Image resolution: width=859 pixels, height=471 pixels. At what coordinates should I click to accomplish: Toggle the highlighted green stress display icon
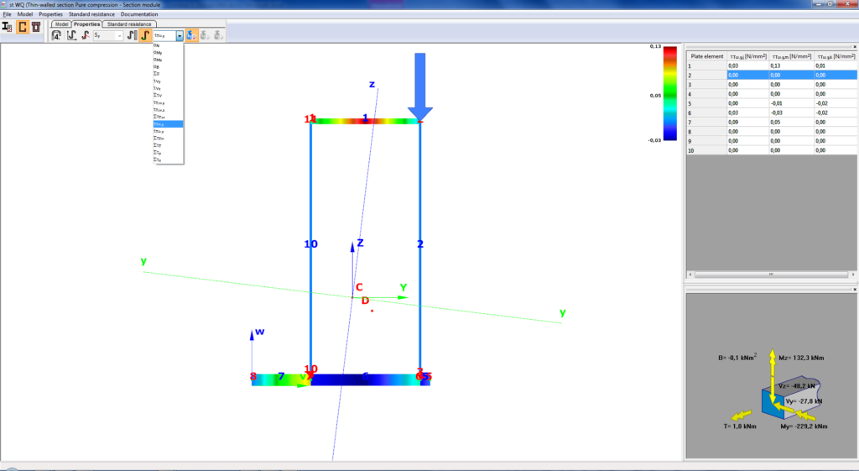click(145, 35)
